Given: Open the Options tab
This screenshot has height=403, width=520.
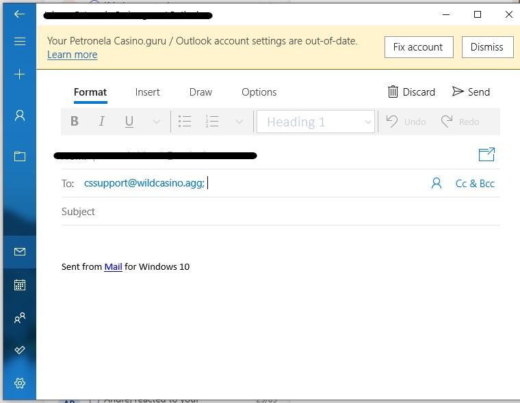Looking at the screenshot, I should [259, 92].
